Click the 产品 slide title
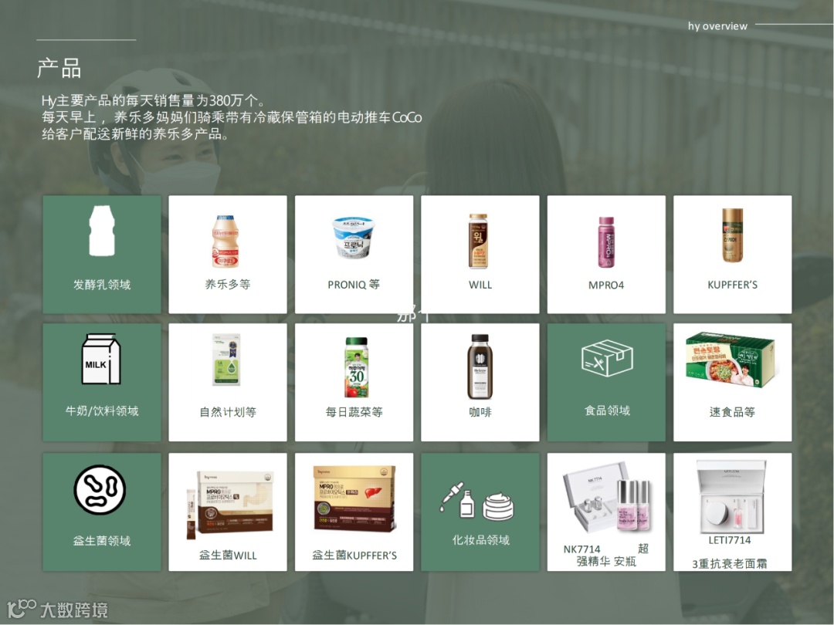 59,69
